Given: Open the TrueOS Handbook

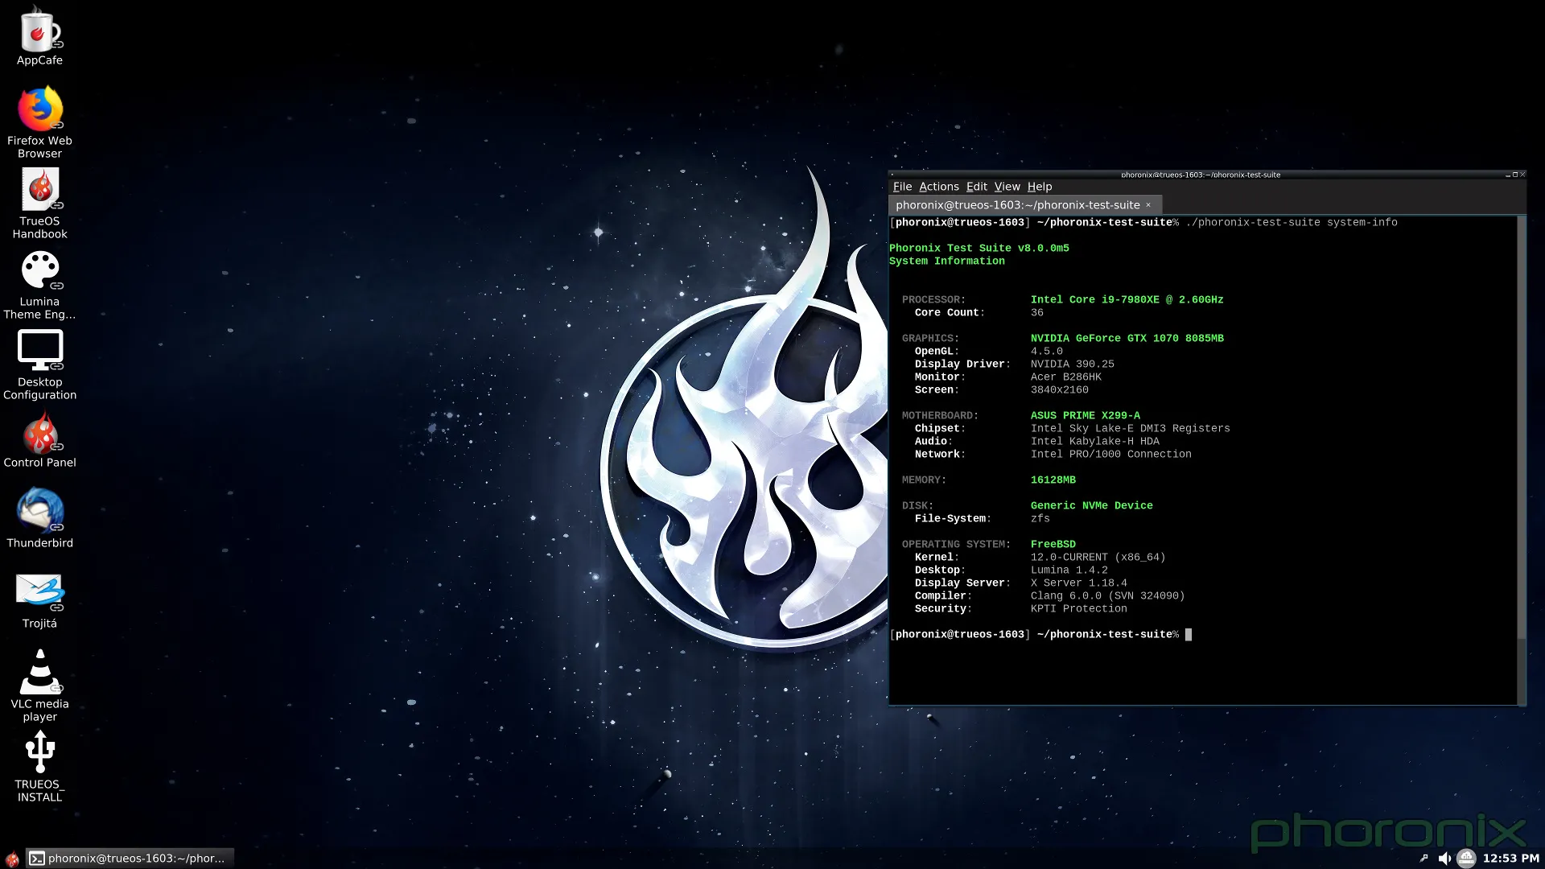Looking at the screenshot, I should [x=39, y=189].
